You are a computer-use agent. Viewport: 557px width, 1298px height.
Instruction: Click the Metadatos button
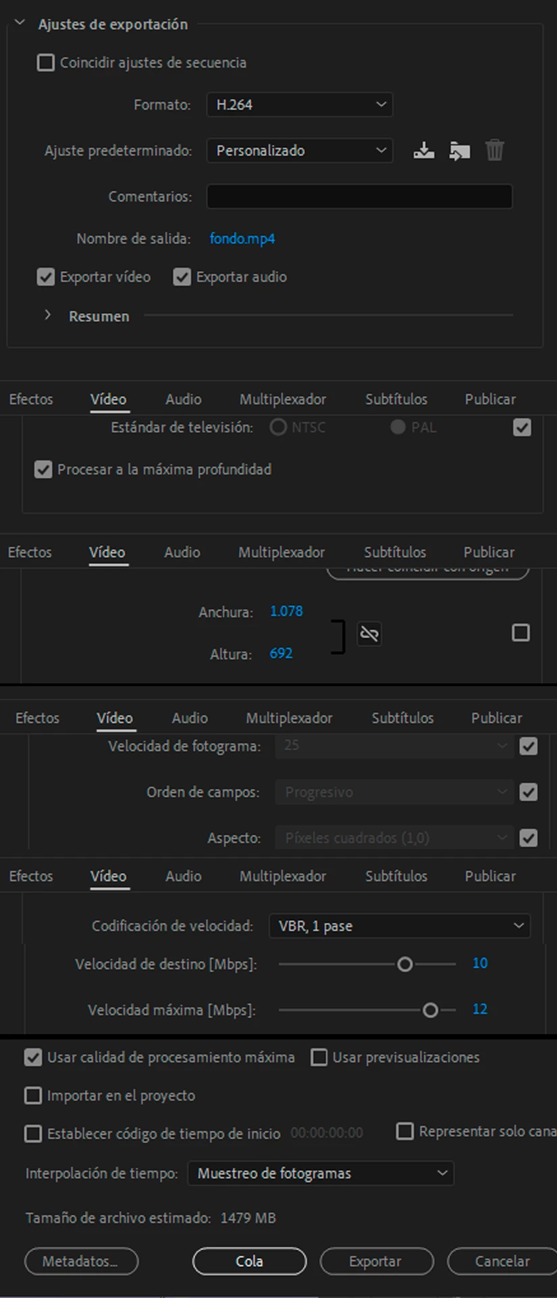[81, 1261]
